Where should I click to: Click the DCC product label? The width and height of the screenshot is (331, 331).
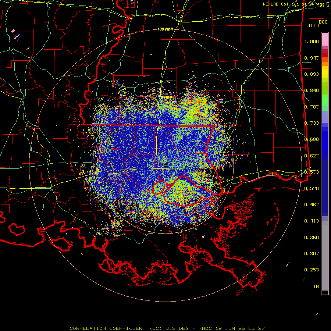pyautogui.click(x=323, y=22)
